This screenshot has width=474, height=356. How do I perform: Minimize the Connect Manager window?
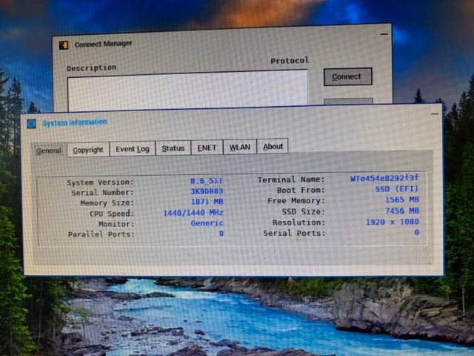[x=384, y=34]
